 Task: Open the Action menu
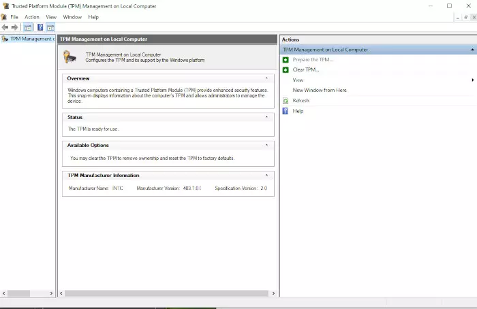pyautogui.click(x=32, y=17)
